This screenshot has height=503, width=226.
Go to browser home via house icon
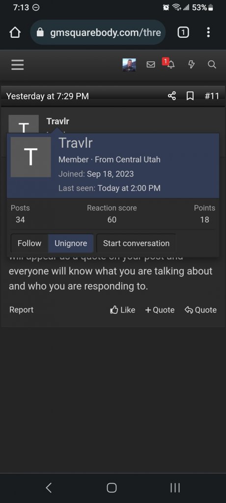coord(15,32)
